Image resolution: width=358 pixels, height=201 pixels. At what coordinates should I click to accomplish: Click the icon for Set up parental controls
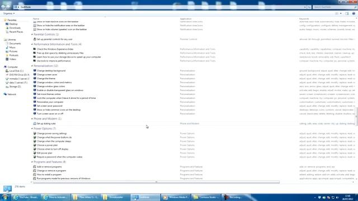[x=35, y=39]
